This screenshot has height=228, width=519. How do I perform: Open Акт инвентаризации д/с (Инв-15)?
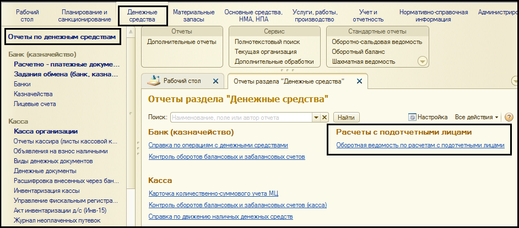pyautogui.click(x=60, y=210)
